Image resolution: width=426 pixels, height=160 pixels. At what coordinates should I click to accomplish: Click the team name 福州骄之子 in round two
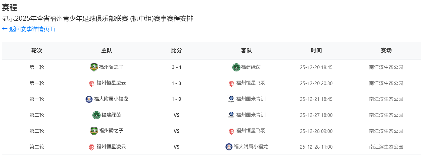pos(111,131)
